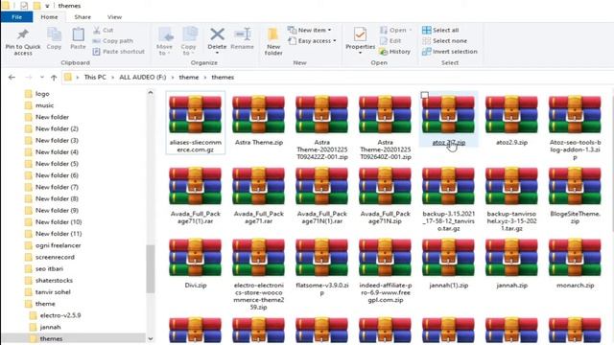This screenshot has width=614, height=345.
Task: Switch to the Share ribbon tab
Action: 83,17
